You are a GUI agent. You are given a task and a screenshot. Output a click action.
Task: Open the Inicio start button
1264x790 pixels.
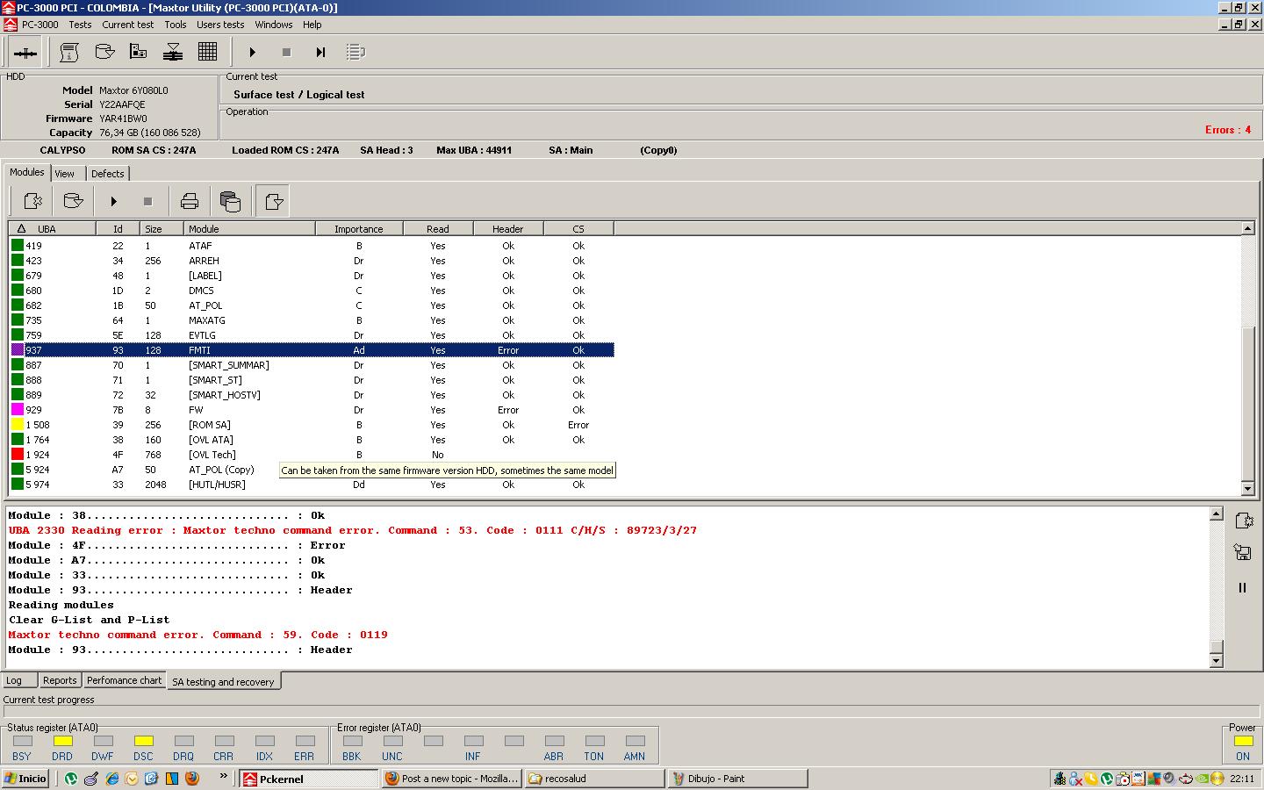(x=26, y=779)
